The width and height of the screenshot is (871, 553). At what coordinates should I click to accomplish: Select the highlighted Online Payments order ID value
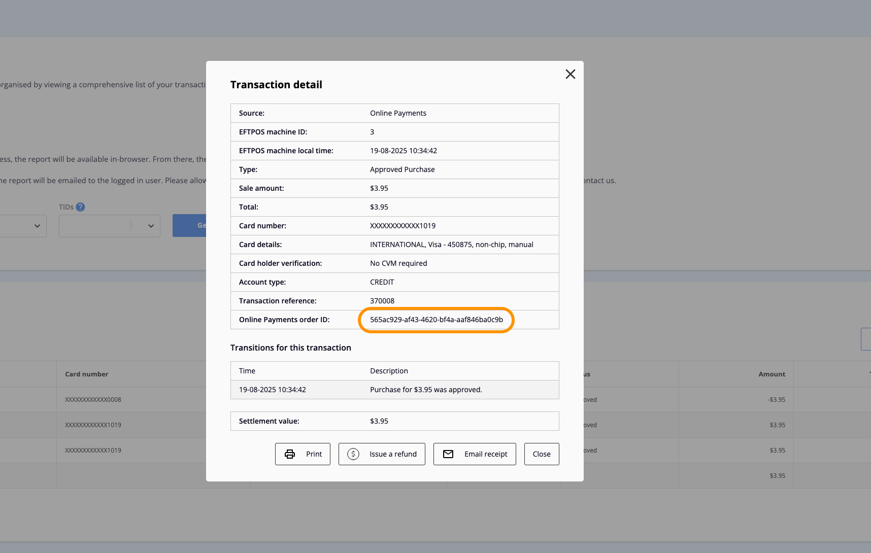click(437, 320)
